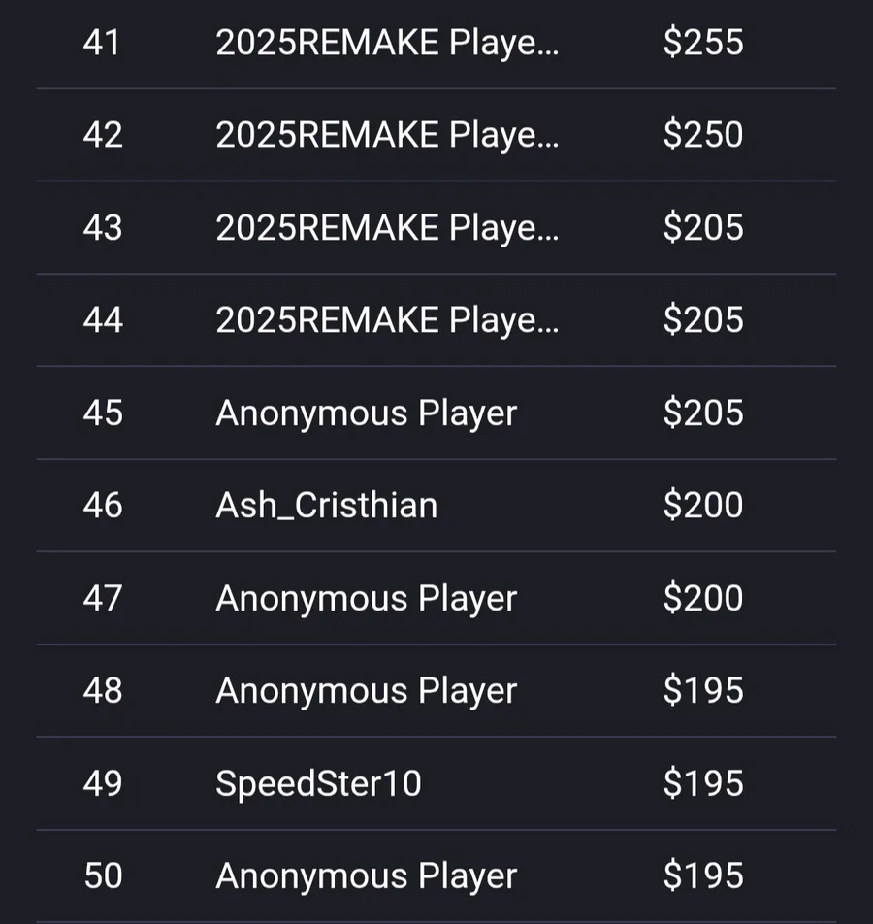Click the $250 score value
The width and height of the screenshot is (873, 924).
point(702,134)
